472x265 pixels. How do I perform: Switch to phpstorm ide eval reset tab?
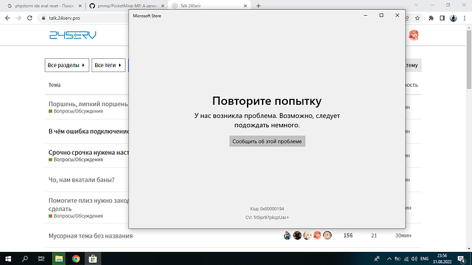[x=44, y=5]
